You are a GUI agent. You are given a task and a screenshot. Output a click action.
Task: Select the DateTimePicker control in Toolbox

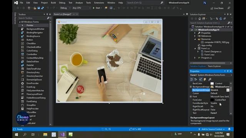click(x=33, y=69)
